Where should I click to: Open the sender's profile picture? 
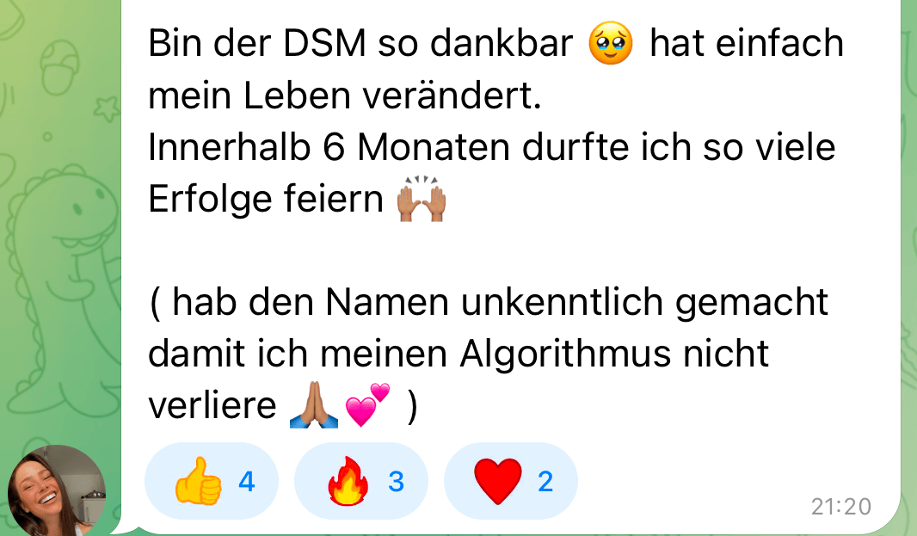(57, 492)
